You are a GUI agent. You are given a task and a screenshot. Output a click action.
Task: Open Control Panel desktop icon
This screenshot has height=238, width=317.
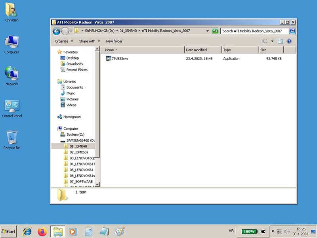pyautogui.click(x=12, y=108)
